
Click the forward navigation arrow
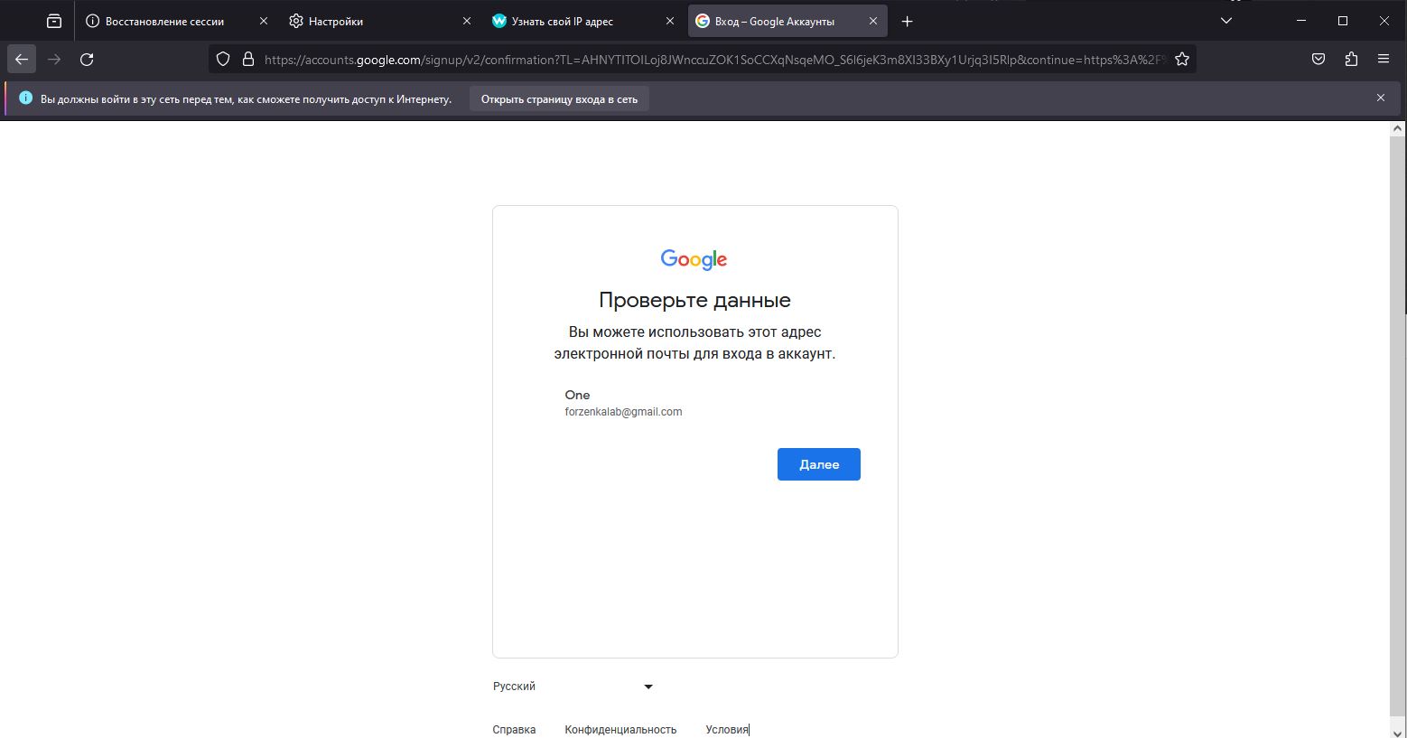tap(54, 60)
